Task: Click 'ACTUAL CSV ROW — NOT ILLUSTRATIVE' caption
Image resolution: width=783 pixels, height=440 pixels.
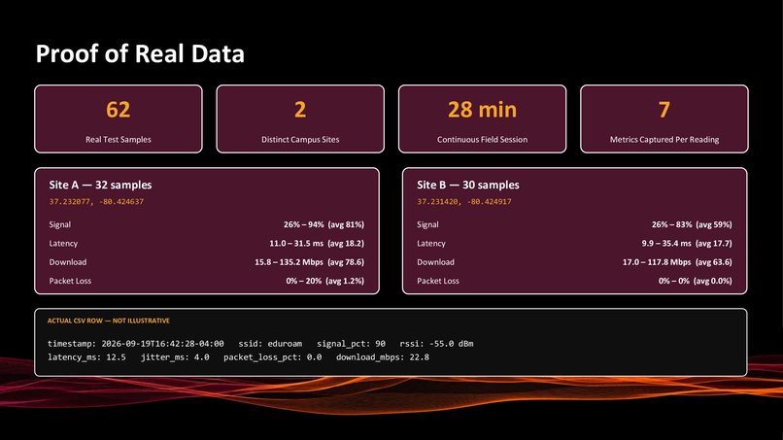Action: [x=109, y=321]
